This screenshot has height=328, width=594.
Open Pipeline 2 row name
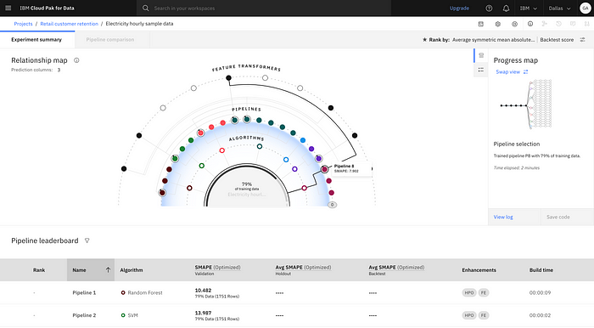tap(84, 315)
